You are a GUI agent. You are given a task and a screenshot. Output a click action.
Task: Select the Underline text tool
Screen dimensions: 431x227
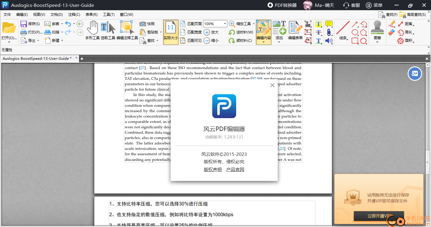point(318,41)
